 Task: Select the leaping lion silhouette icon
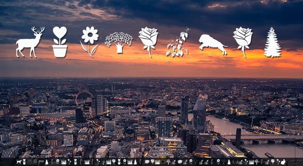click(213, 44)
